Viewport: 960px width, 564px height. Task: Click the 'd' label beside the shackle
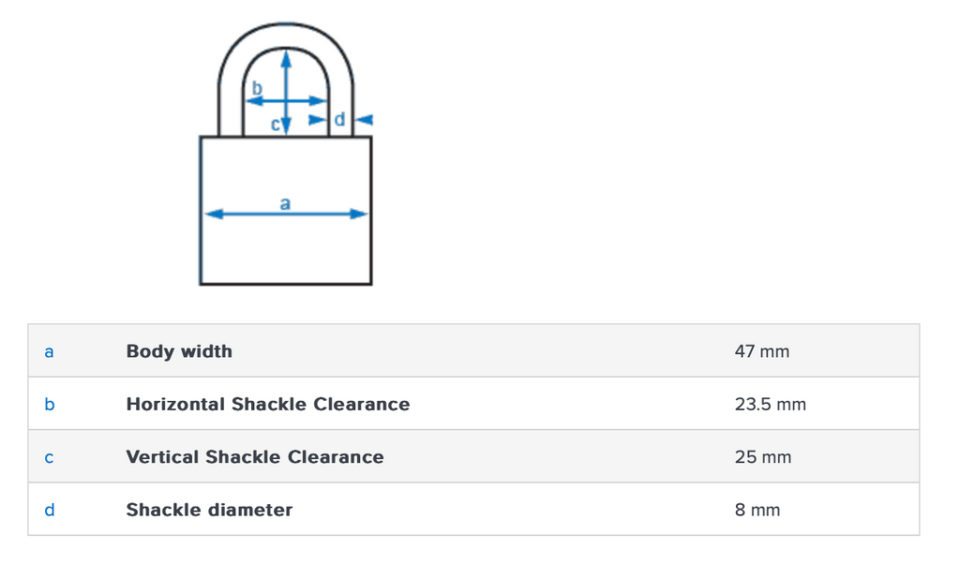point(339,120)
